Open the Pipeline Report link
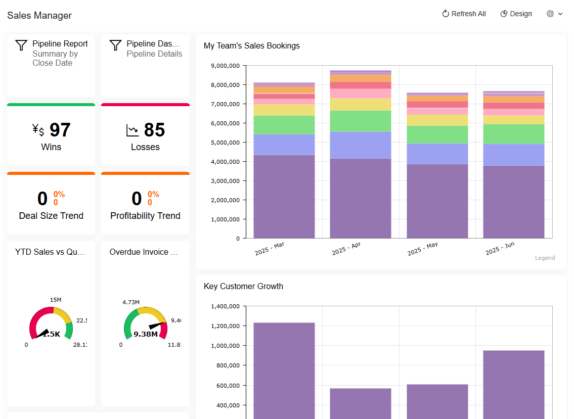 [60, 43]
